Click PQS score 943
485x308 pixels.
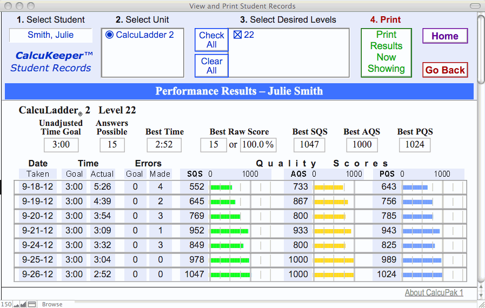389,230
